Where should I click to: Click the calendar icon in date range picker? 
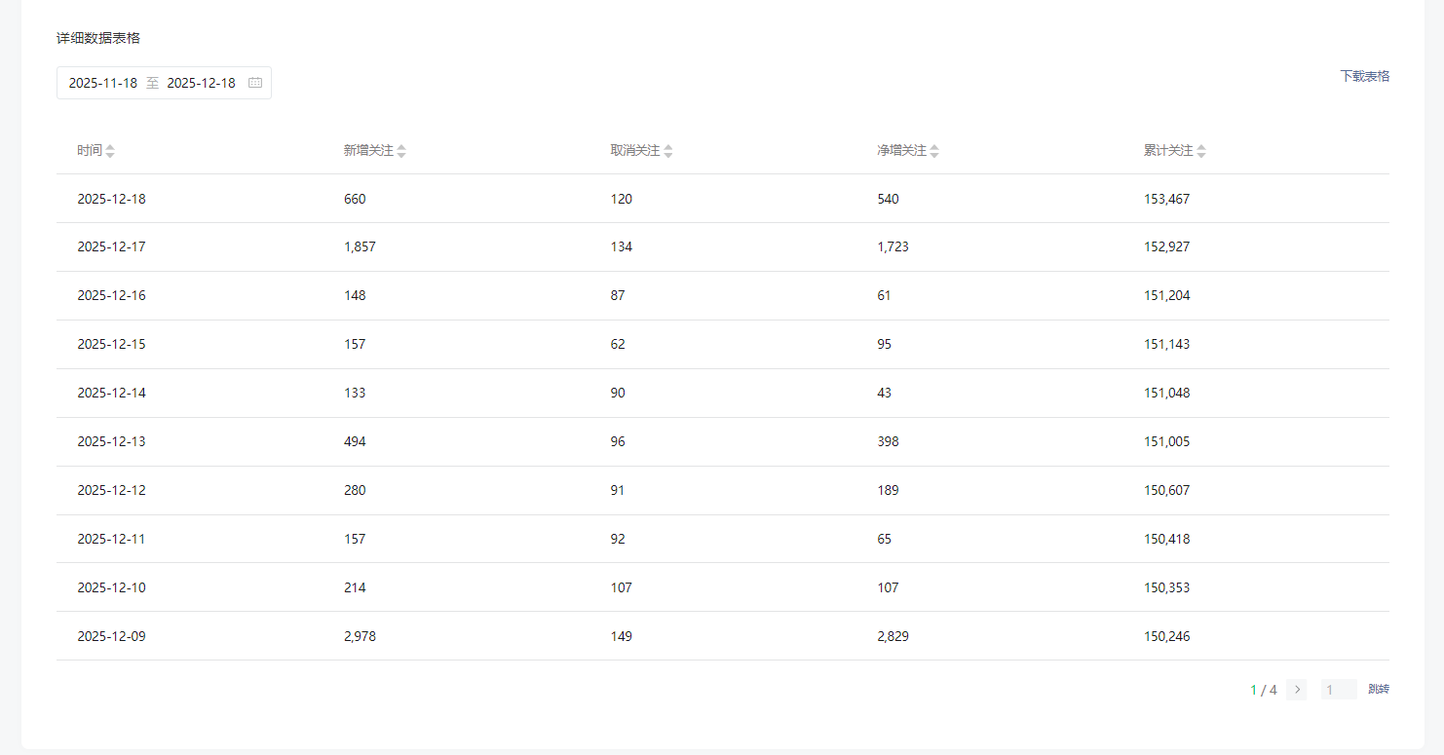pyautogui.click(x=255, y=83)
